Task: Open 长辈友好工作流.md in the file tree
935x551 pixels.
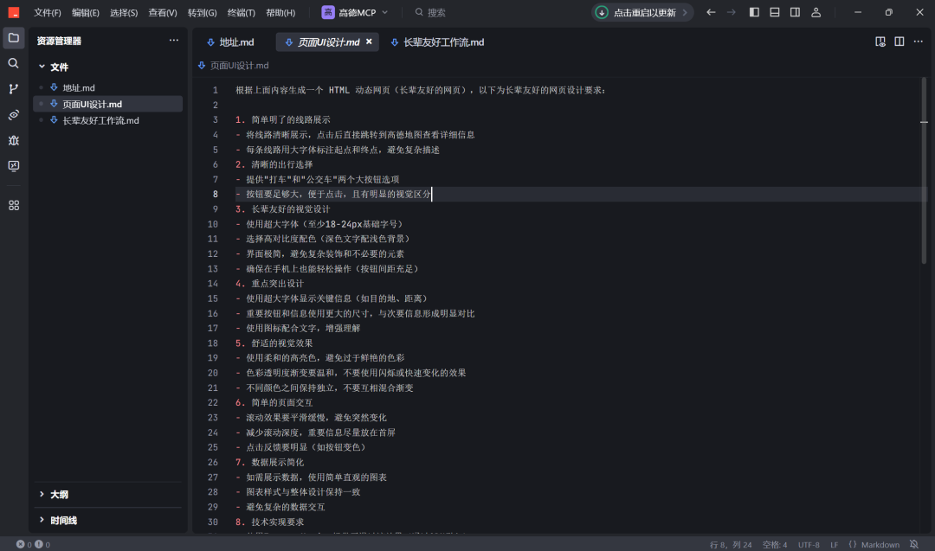Action: coord(100,121)
